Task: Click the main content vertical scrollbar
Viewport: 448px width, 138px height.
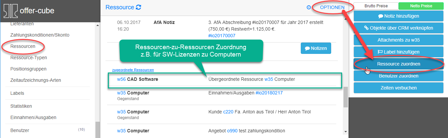Action: pyautogui.click(x=346, y=96)
